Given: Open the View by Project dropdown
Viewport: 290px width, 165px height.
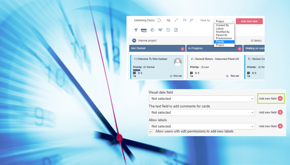Looking at the screenshot, I should [224, 21].
